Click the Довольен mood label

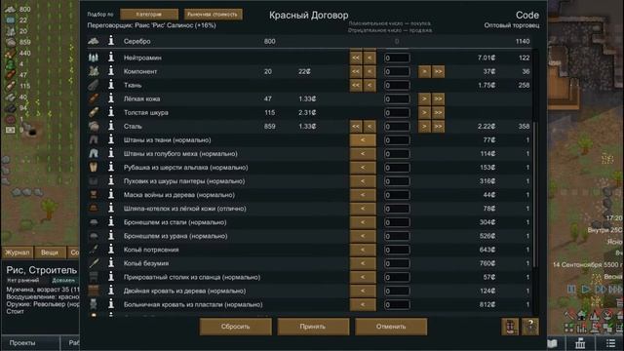pyautogui.click(x=63, y=280)
